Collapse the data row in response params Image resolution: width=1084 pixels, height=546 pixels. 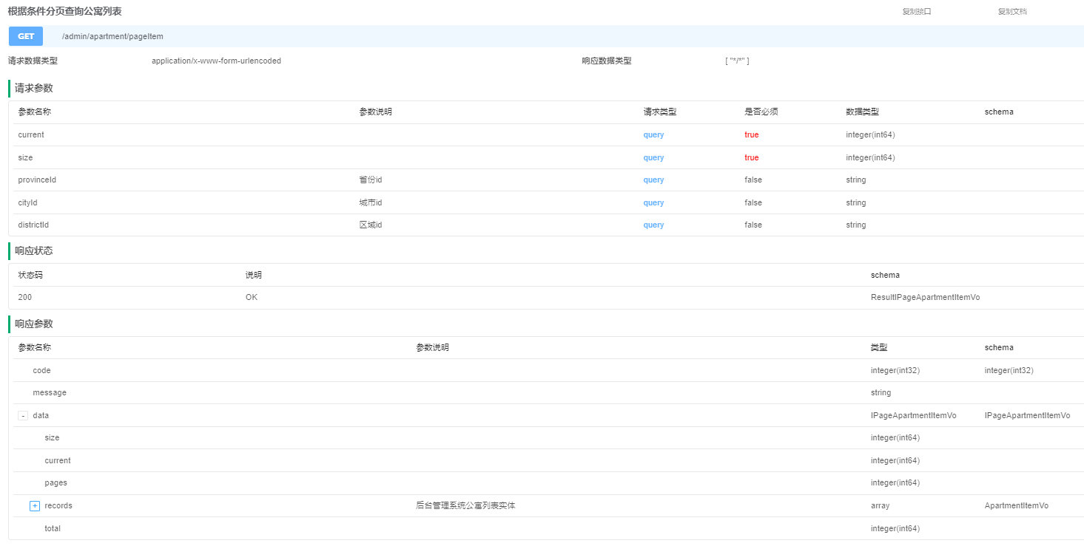pos(23,416)
